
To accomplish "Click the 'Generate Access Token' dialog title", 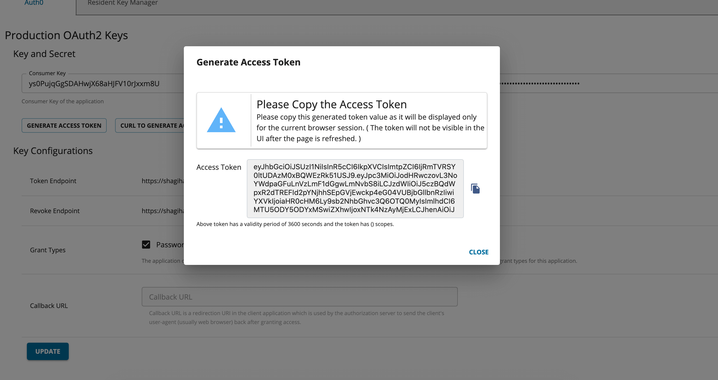I will click(248, 62).
